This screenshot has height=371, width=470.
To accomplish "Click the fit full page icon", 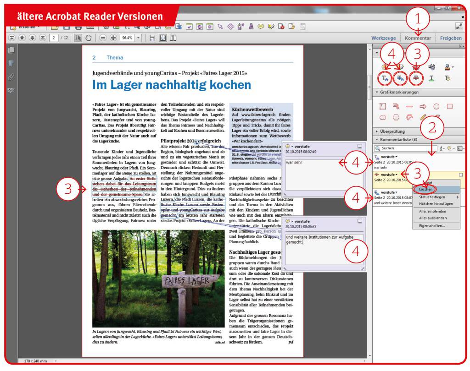I will (x=163, y=38).
